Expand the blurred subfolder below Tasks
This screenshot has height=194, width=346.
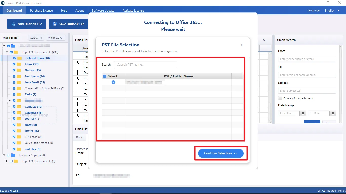click(x=10, y=101)
